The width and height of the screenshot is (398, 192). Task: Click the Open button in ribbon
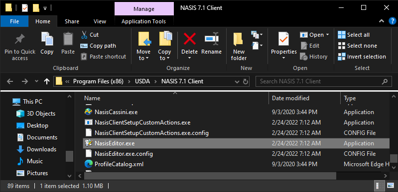pos(312,35)
